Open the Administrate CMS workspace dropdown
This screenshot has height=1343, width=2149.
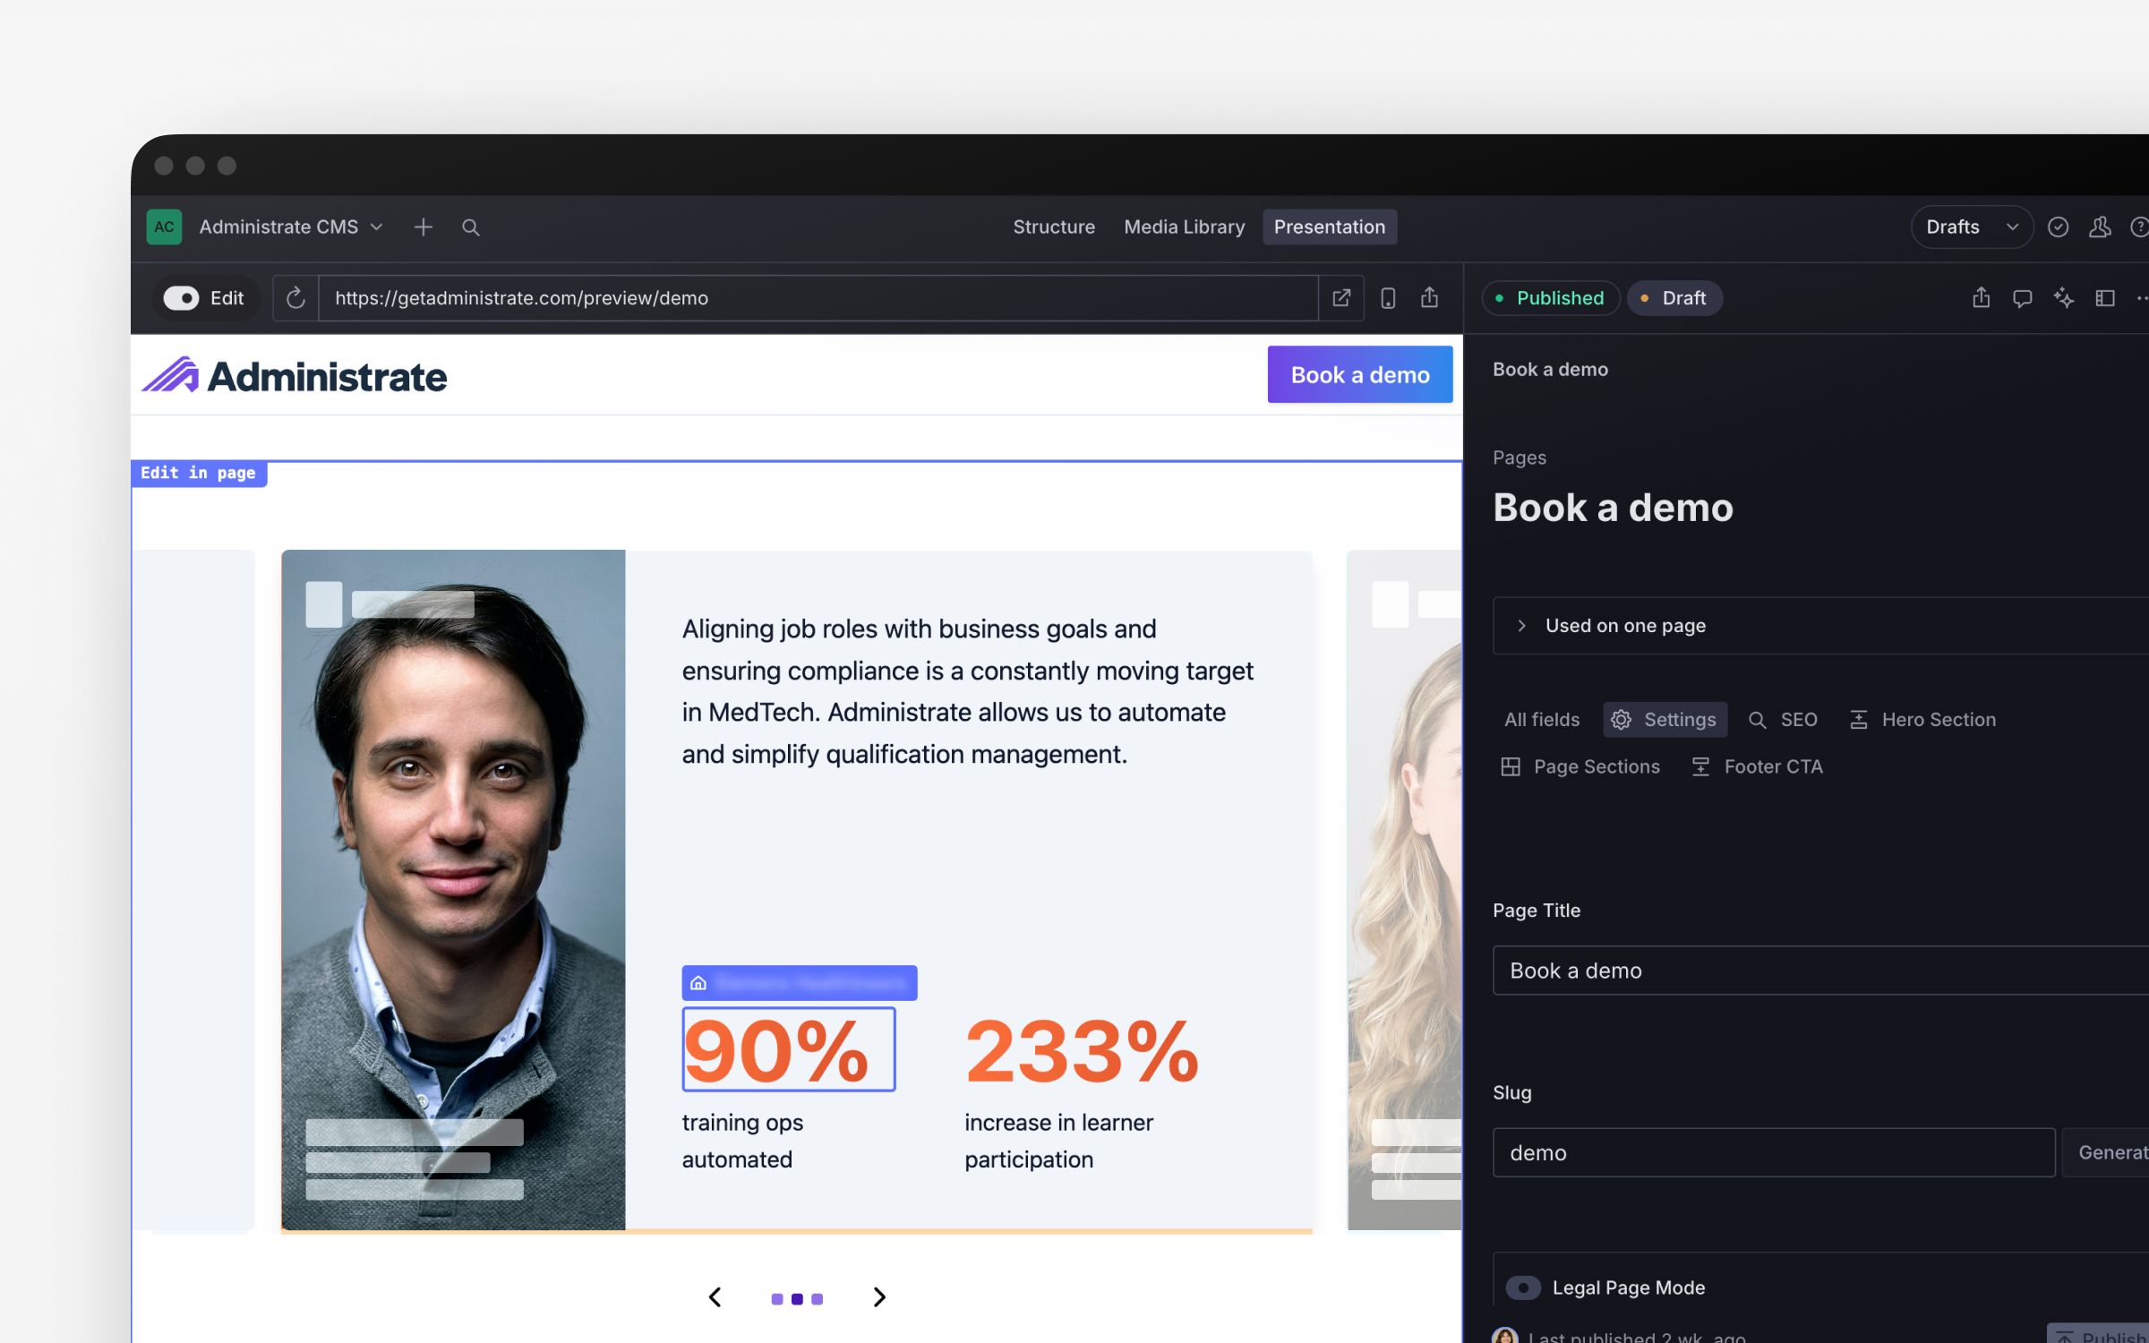[x=291, y=227]
